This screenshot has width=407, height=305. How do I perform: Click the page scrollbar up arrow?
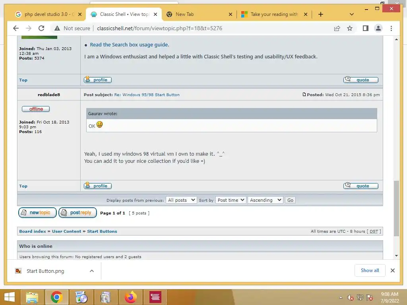[396, 39]
